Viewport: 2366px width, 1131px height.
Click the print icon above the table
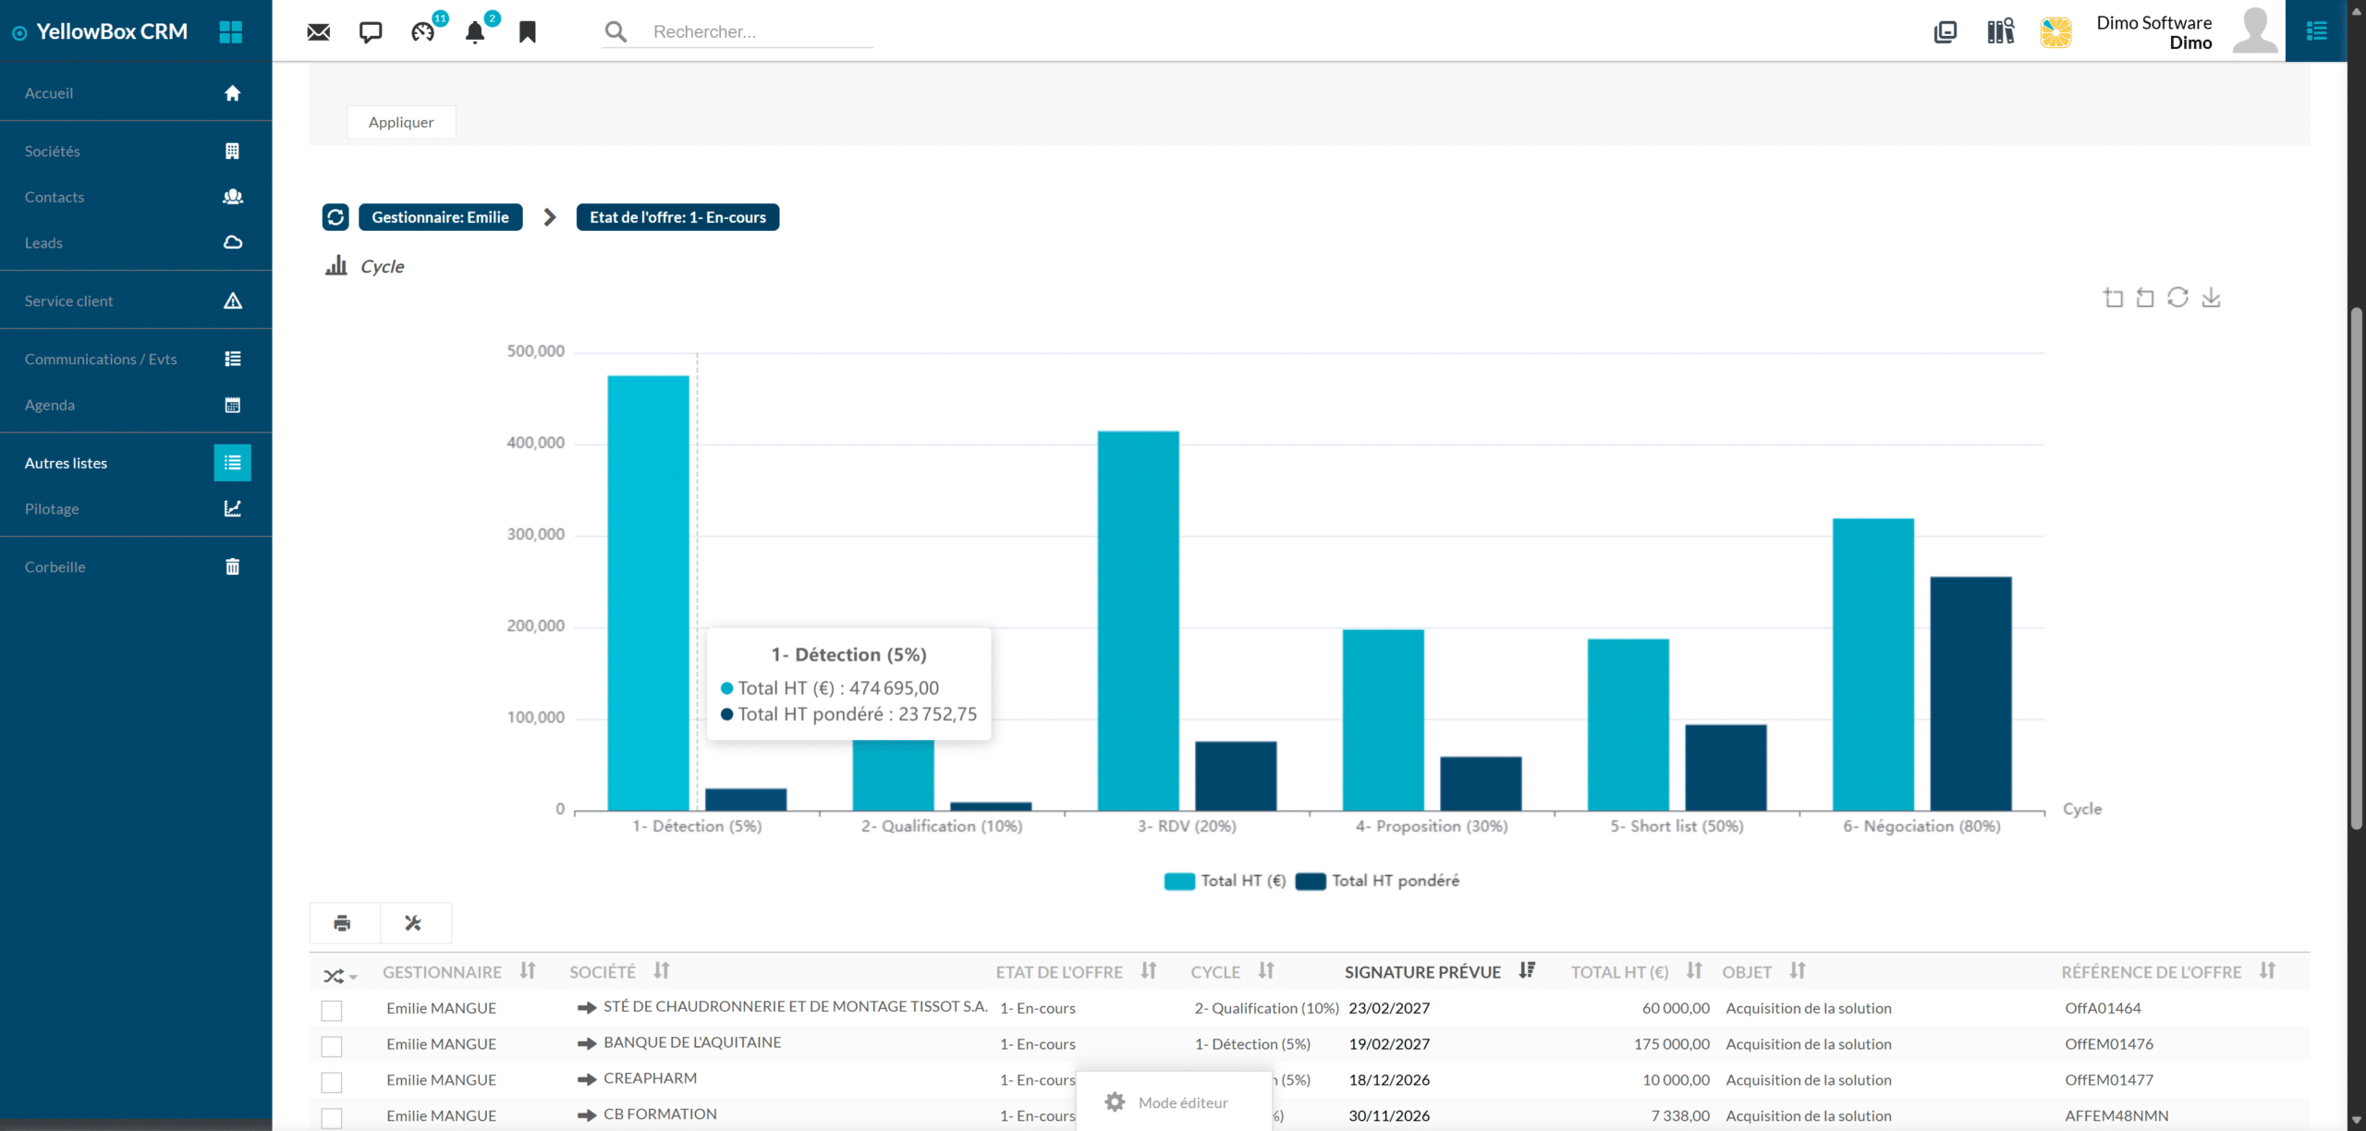343,923
